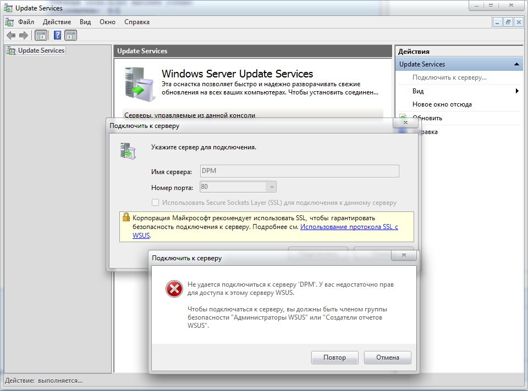This screenshot has width=528, height=391.
Task: Click the Update Services title bar icon
Action: pyautogui.click(x=8, y=8)
